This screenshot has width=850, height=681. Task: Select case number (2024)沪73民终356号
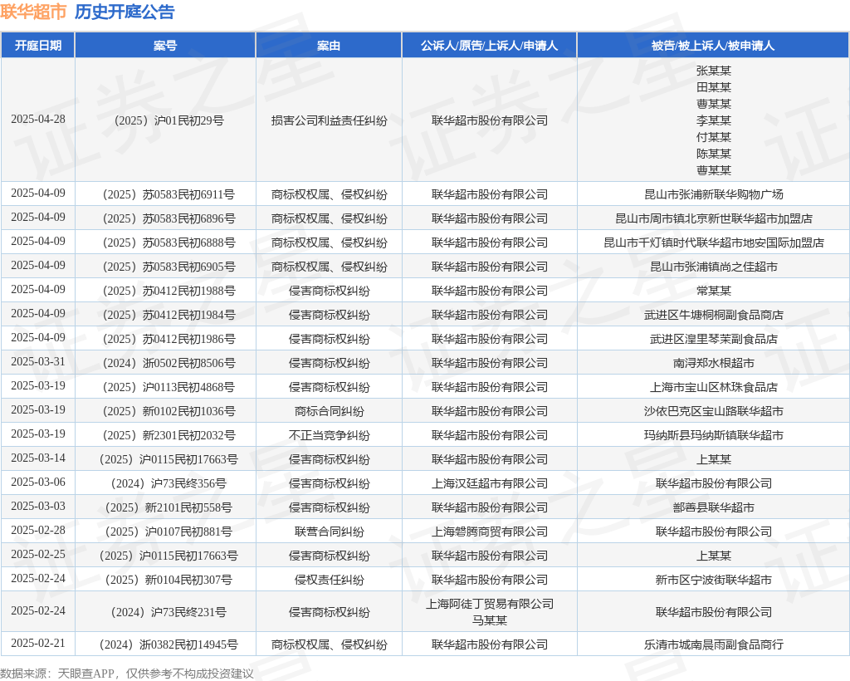[169, 483]
